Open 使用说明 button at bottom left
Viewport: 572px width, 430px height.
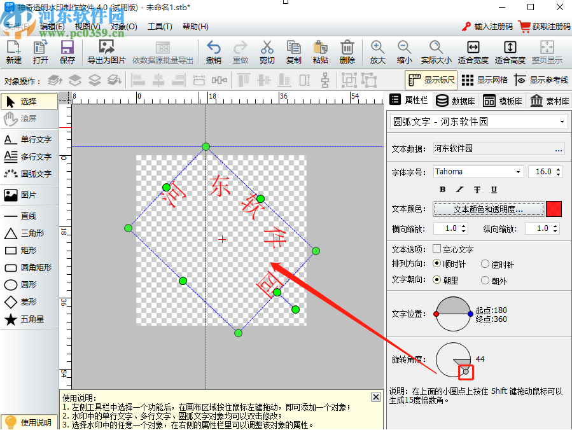click(29, 422)
